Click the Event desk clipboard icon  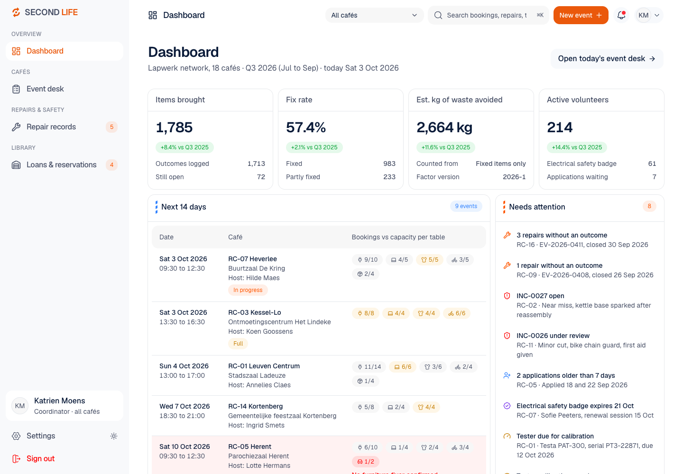16,89
